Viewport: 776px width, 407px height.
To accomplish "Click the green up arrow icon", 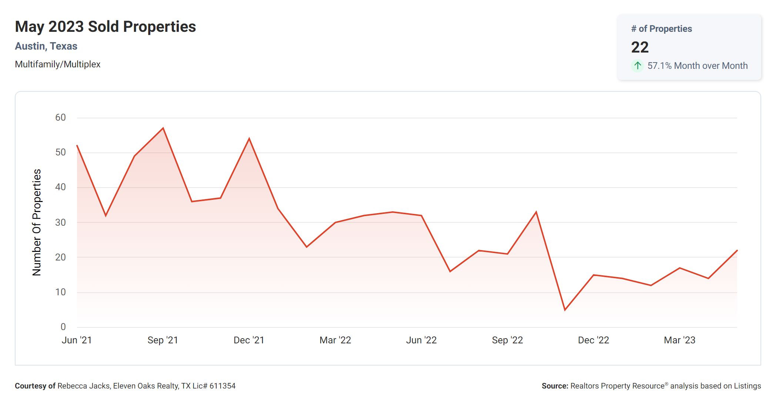I will [637, 66].
